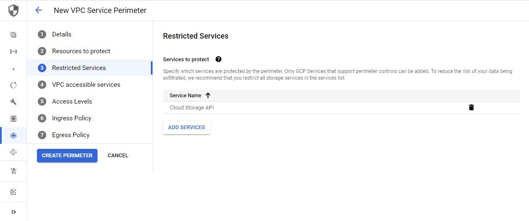The image size is (529, 221).
Task: Sort by the Service Name arrow
Action: [208, 96]
